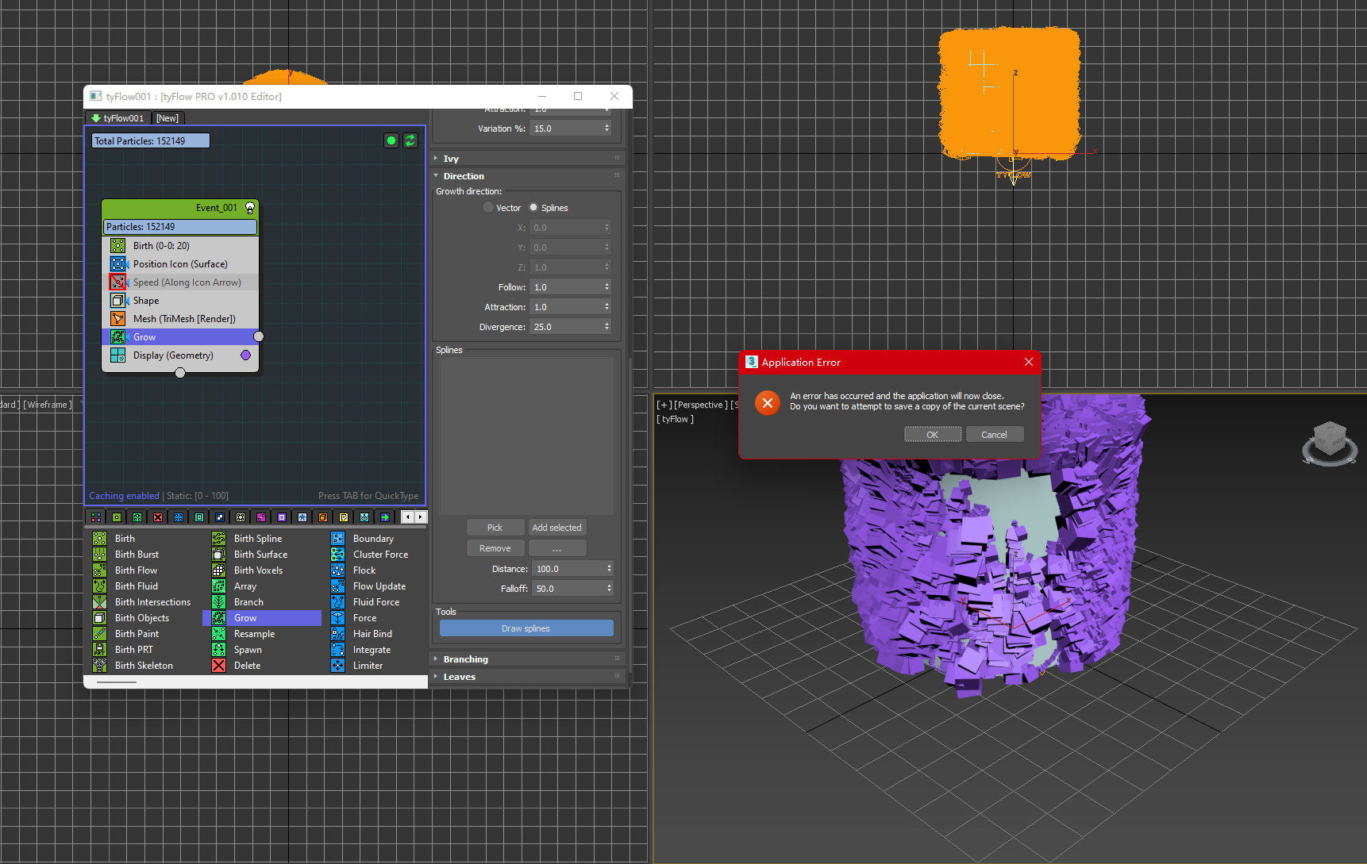
Task: Expand the Ivy rollout
Action: click(451, 159)
